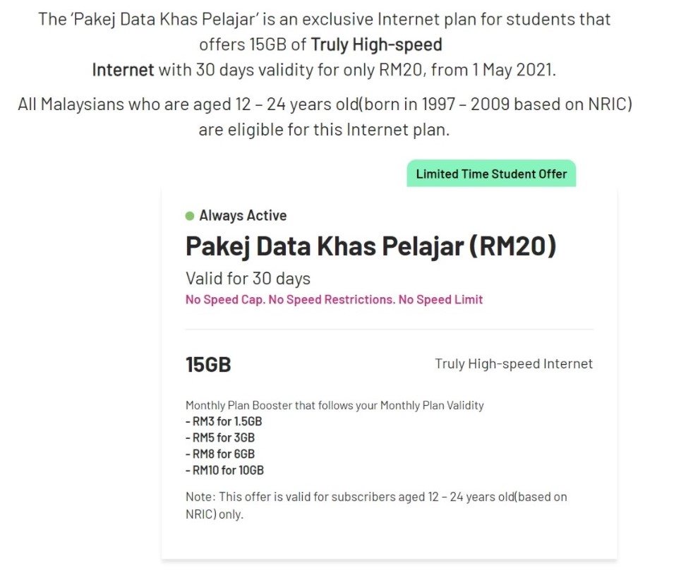
Task: Click the bold Truly High-speed text in intro
Action: click(x=377, y=44)
